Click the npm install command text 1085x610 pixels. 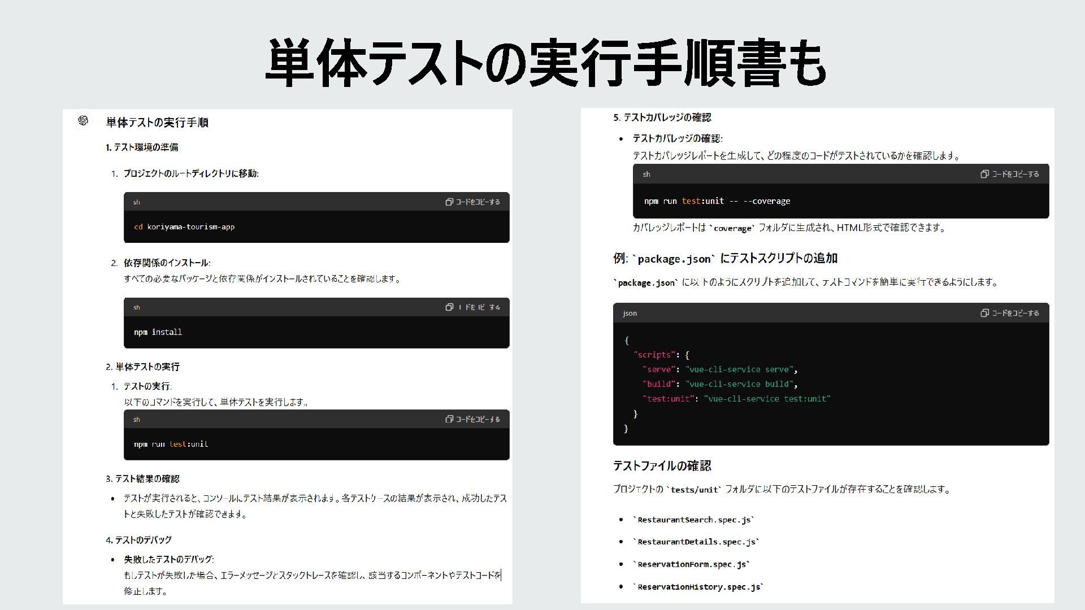[x=158, y=332]
